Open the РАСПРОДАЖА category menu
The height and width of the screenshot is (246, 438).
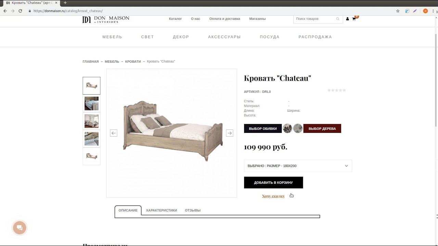coord(315,37)
